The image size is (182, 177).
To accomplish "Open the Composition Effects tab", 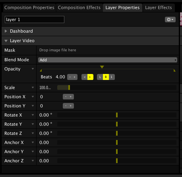I will coord(79,8).
